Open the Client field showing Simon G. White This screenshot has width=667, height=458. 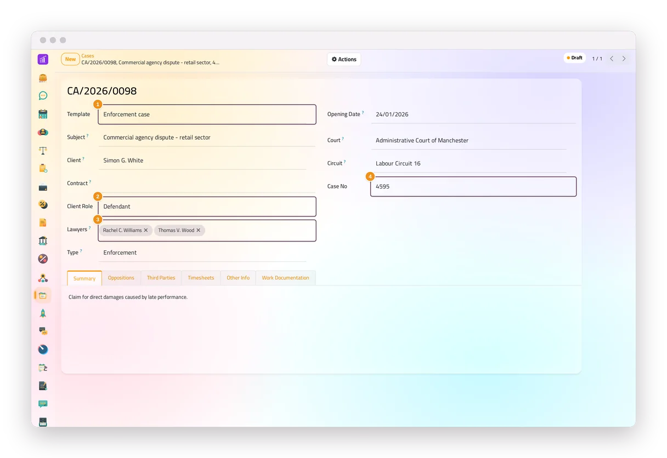coord(202,161)
